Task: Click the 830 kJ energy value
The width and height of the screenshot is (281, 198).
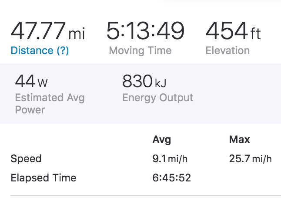Action: [144, 81]
